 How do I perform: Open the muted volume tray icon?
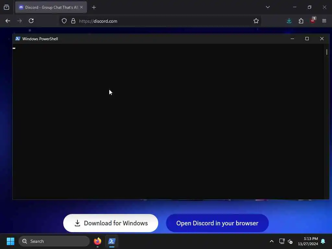(x=290, y=241)
